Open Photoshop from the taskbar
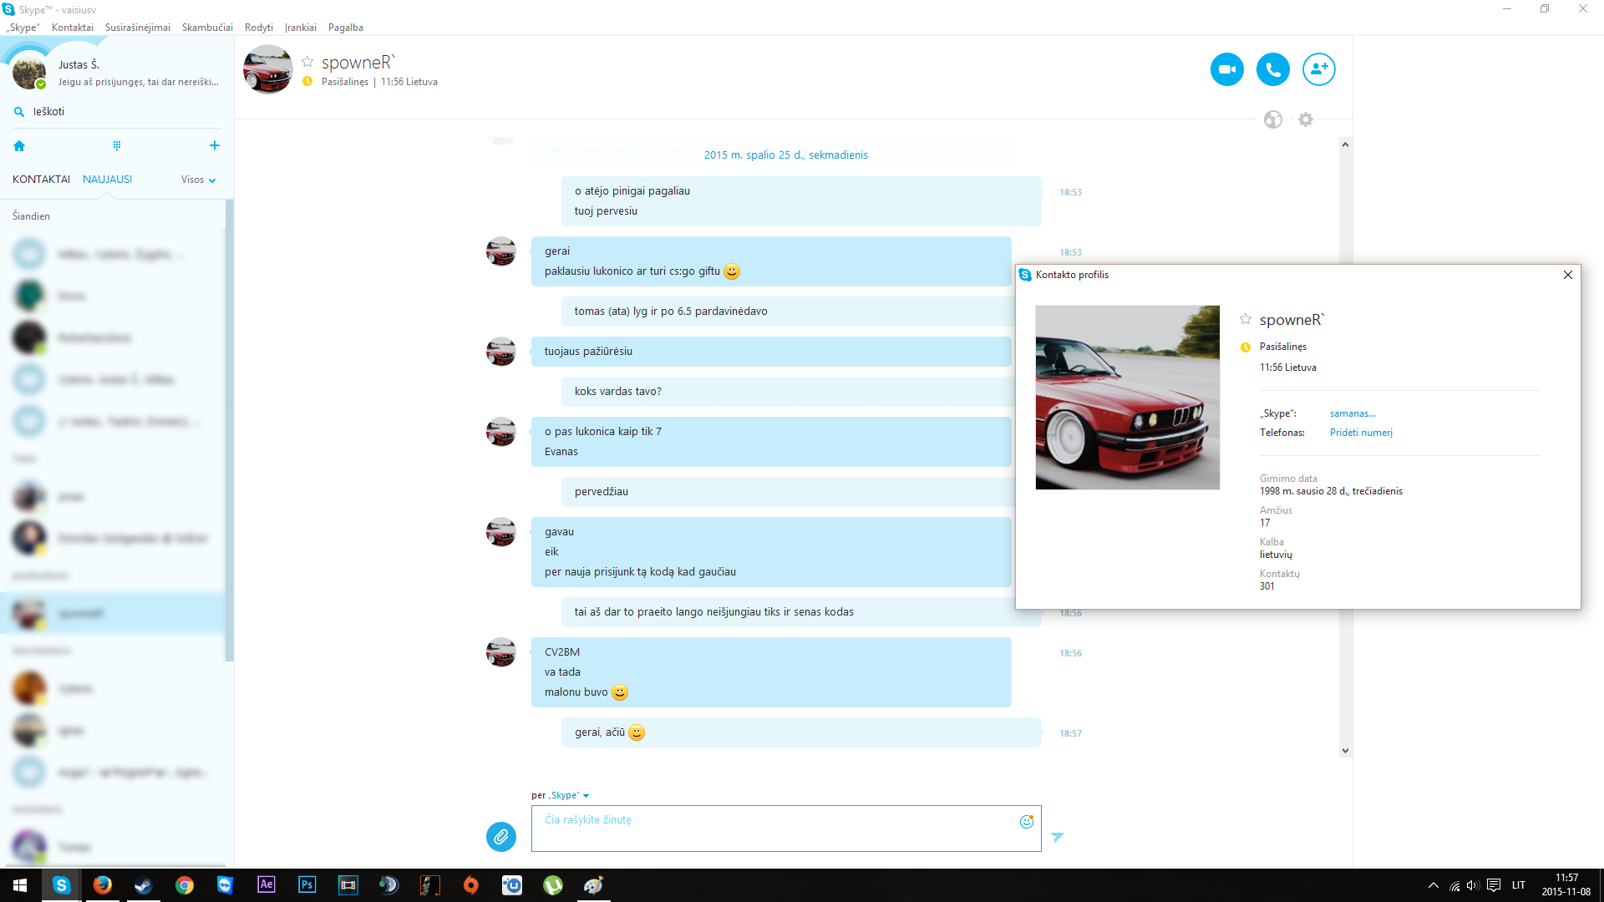Image resolution: width=1604 pixels, height=902 pixels. pyautogui.click(x=307, y=885)
